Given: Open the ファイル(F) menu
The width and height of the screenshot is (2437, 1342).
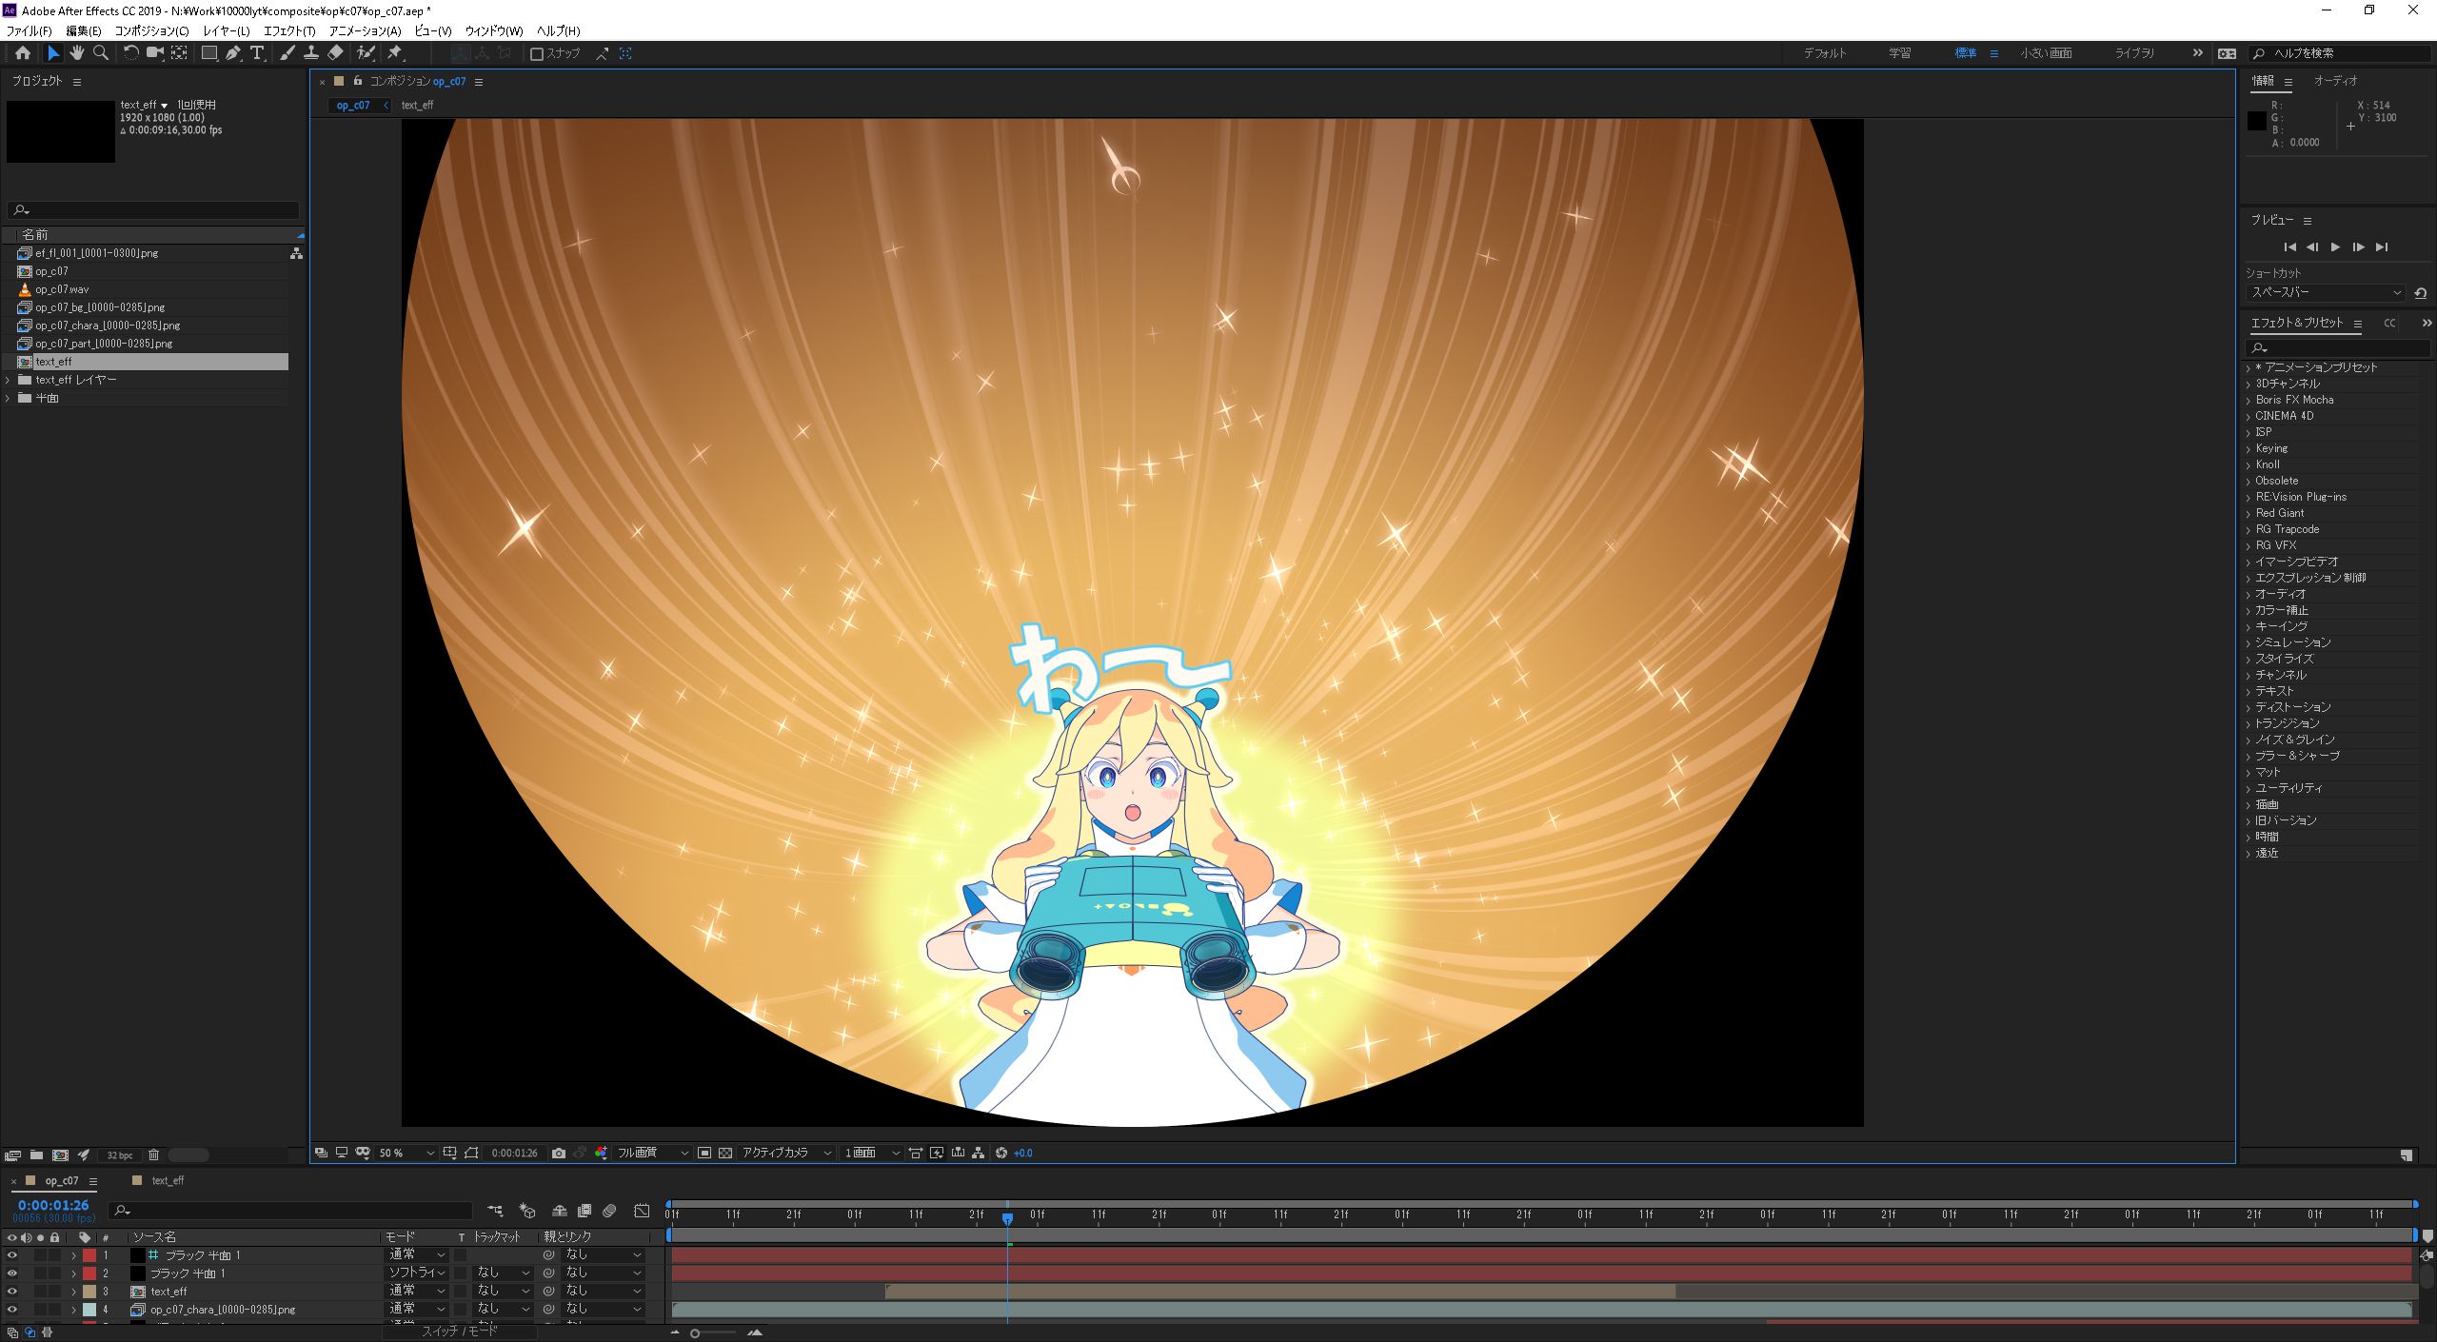Looking at the screenshot, I should [30, 30].
